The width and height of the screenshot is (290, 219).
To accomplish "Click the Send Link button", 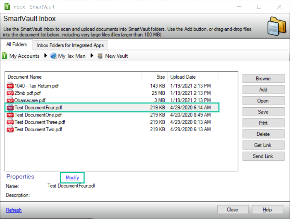I will tap(263, 156).
